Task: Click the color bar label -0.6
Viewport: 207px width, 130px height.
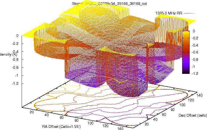Action: pyautogui.click(x=195, y=52)
